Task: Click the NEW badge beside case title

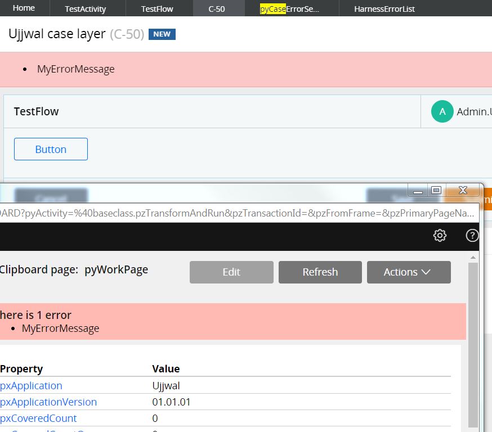Action: 162,34
